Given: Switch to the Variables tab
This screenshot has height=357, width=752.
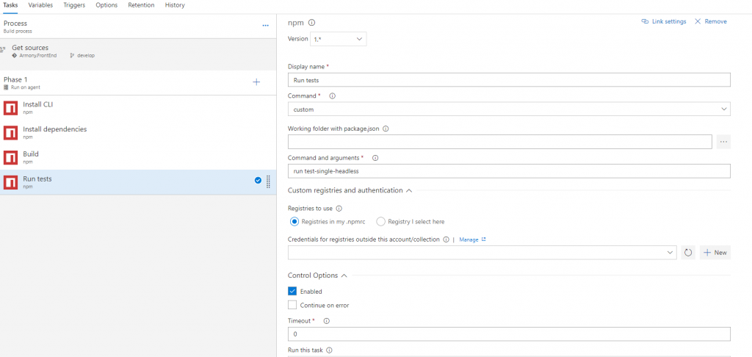Looking at the screenshot, I should pos(40,5).
